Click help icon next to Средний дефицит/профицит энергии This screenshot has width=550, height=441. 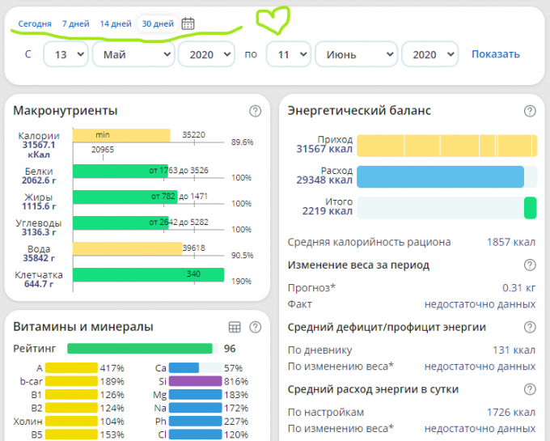pyautogui.click(x=530, y=327)
